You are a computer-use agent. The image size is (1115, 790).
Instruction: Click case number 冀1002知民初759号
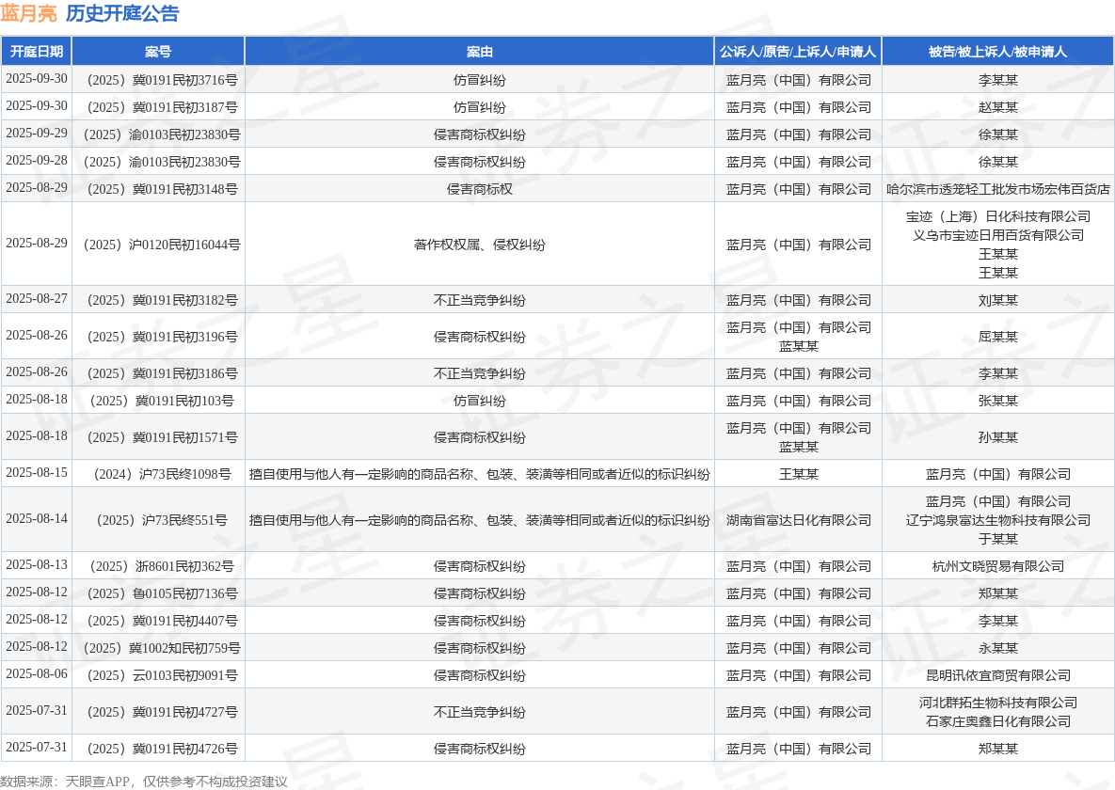pyautogui.click(x=162, y=648)
